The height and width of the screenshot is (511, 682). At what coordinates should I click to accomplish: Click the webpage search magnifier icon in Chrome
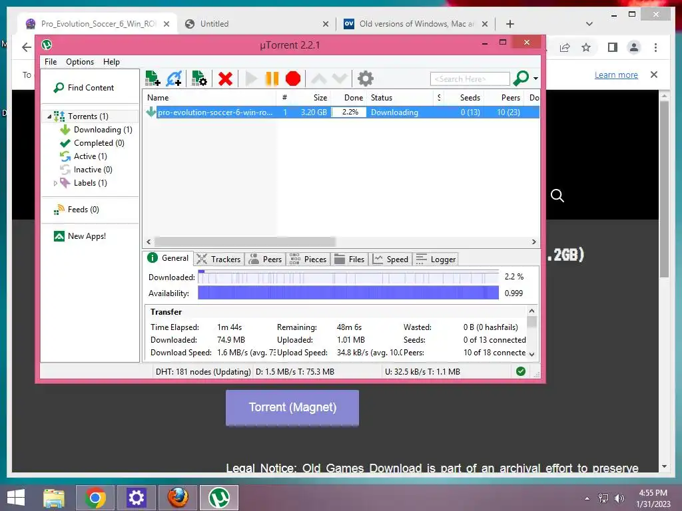click(x=557, y=196)
